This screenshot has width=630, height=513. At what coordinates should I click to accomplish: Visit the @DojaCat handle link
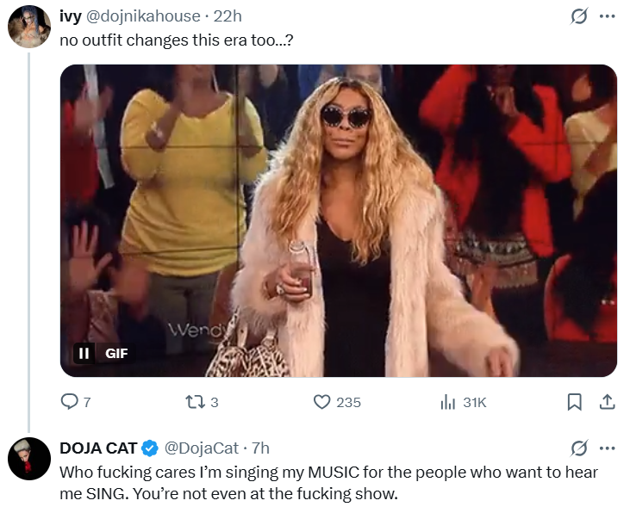tap(202, 448)
